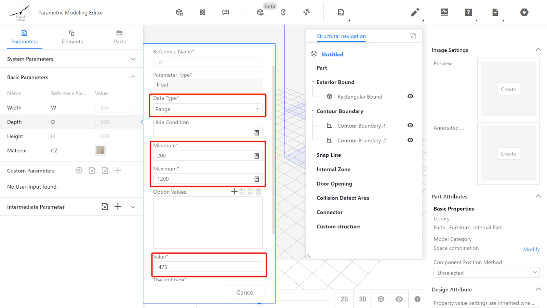
Task: Hide the Rectangular Bound element
Action: click(x=410, y=97)
